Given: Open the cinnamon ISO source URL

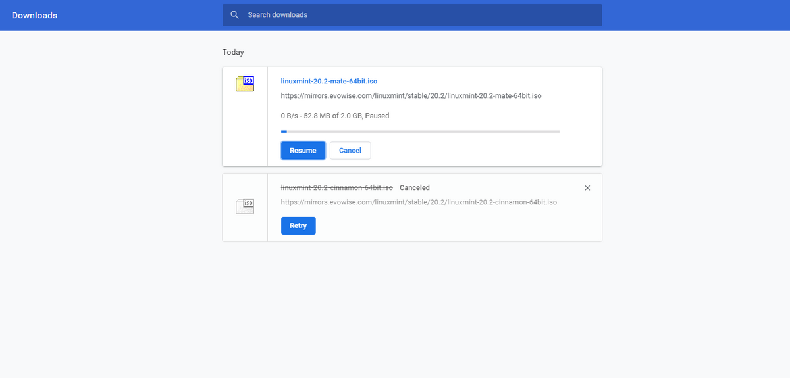Looking at the screenshot, I should tap(419, 202).
